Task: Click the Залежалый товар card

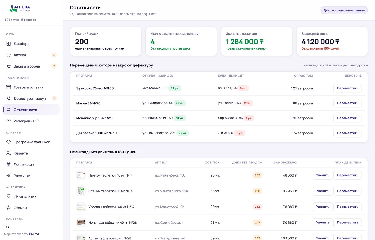Action: [x=332, y=41]
